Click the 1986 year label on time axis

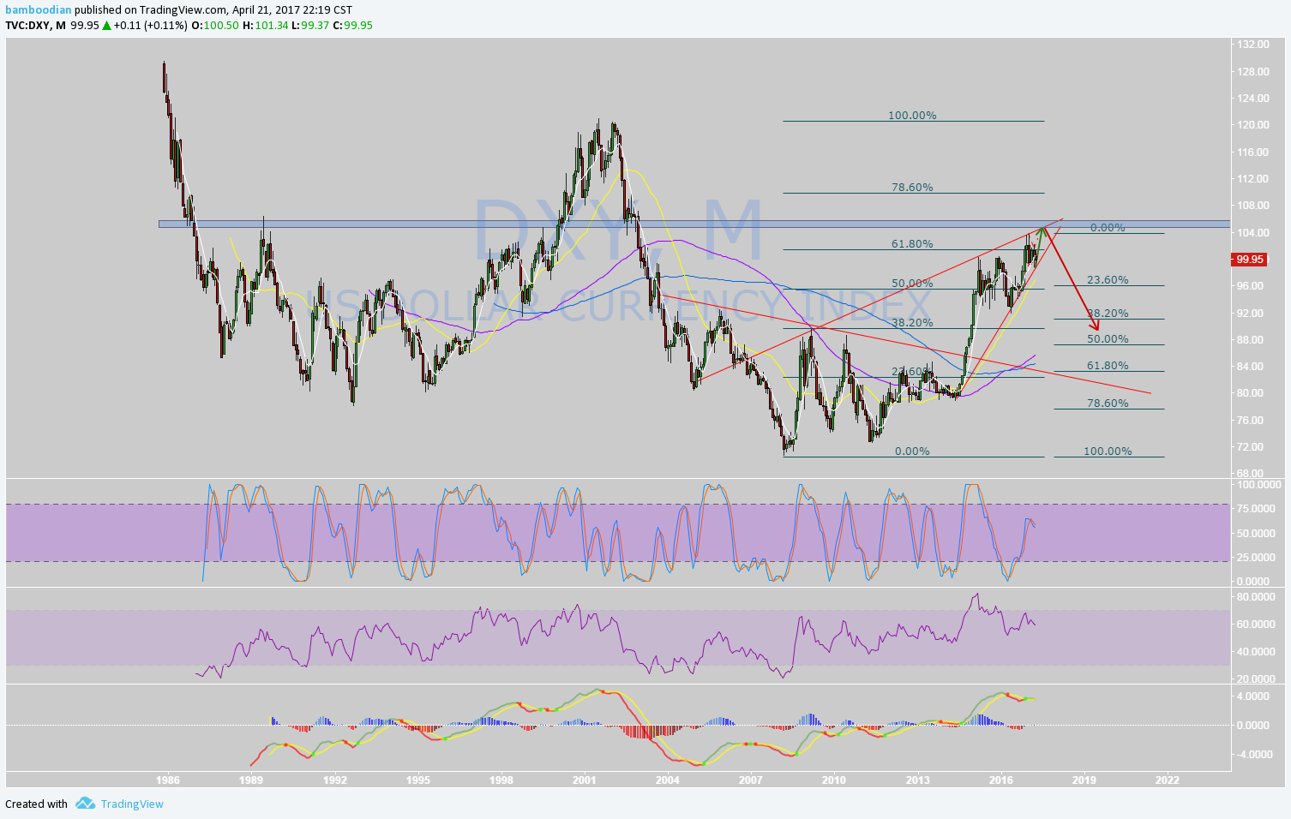[168, 780]
